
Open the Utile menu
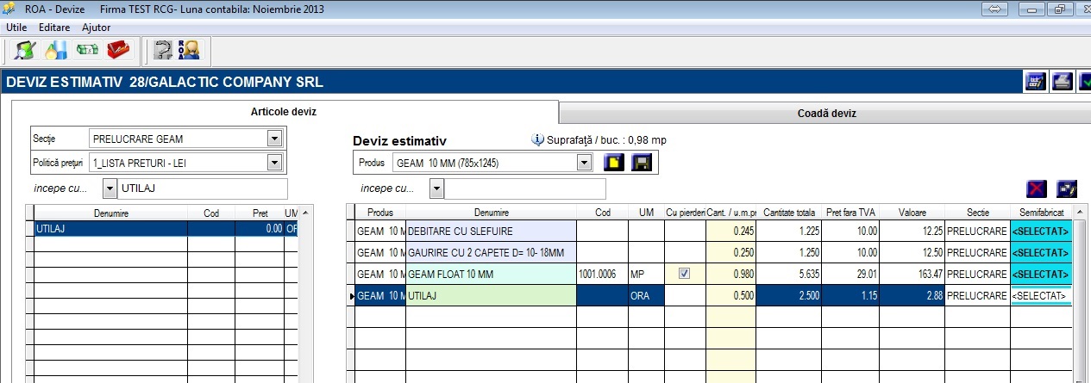pyautogui.click(x=16, y=28)
